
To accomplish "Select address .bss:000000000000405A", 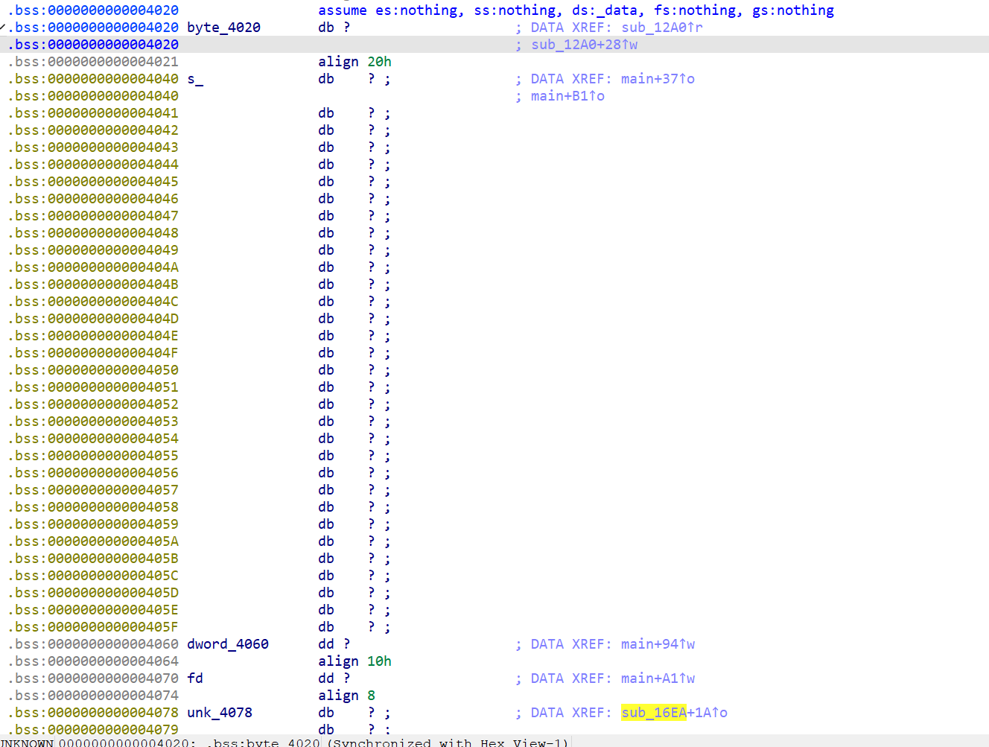I will (x=93, y=541).
